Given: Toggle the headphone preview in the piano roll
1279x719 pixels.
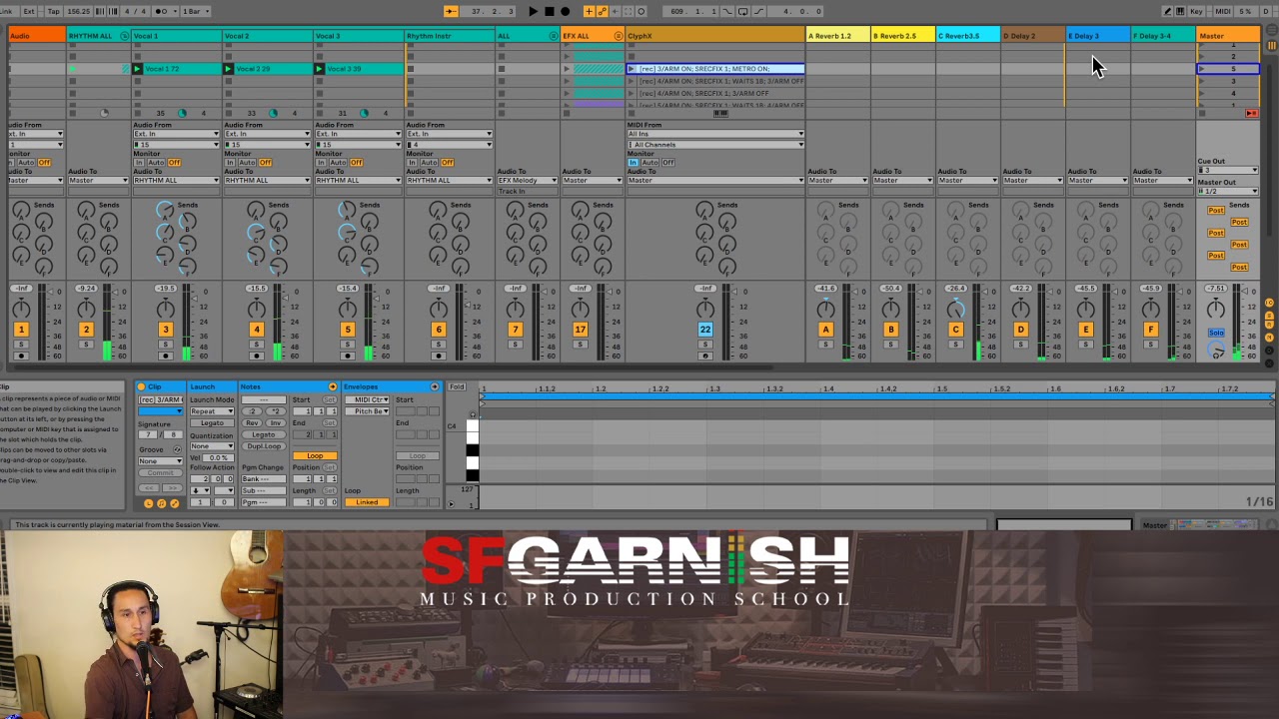Looking at the screenshot, I should pyautogui.click(x=472, y=414).
